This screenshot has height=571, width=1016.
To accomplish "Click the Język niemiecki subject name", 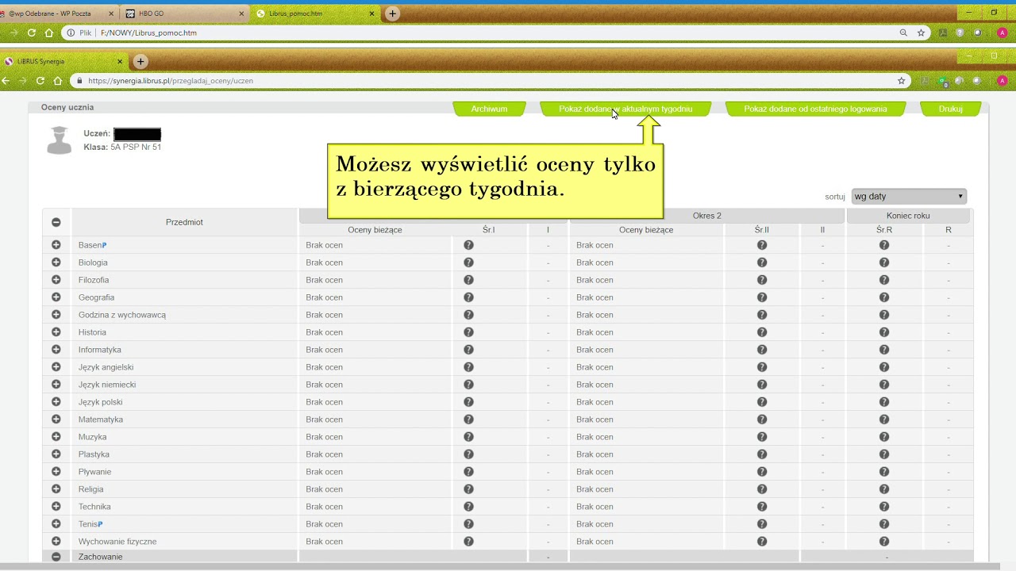I will pos(107,385).
